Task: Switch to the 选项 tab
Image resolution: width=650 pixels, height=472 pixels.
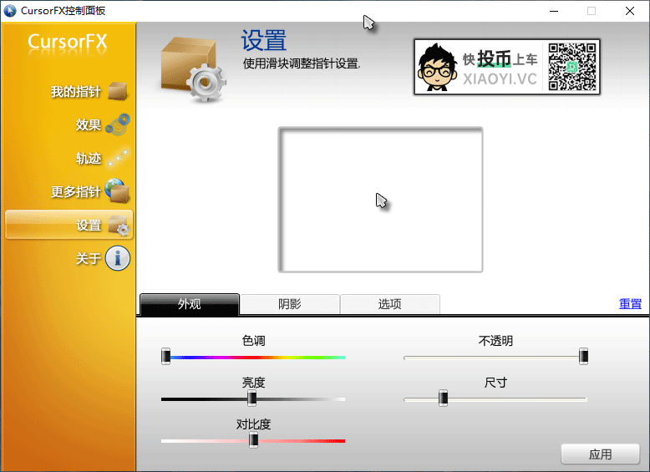Action: point(389,304)
